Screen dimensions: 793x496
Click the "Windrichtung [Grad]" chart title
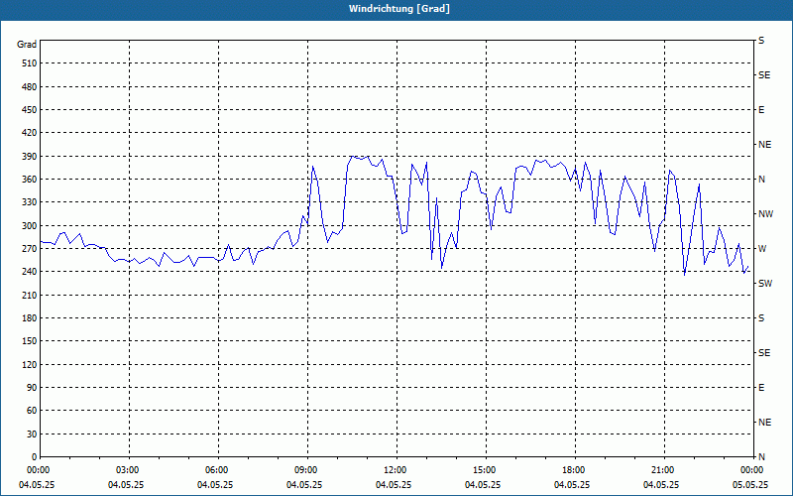point(399,9)
